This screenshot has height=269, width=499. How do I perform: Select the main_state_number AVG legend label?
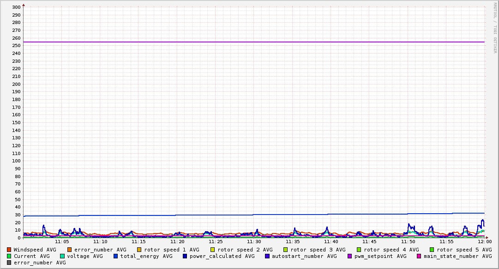coord(457,256)
